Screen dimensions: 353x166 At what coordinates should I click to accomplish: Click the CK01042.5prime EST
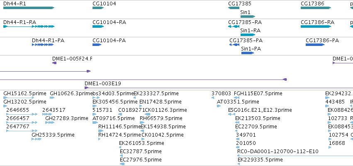click(x=143, y=139)
